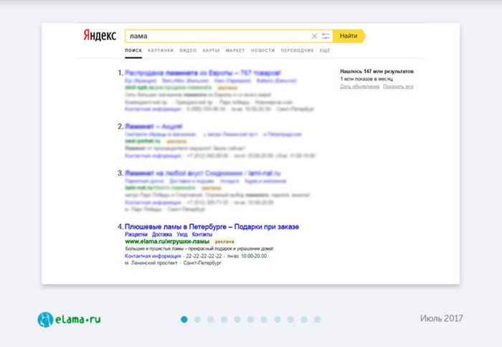Open the Переводчик tab

pos(297,51)
